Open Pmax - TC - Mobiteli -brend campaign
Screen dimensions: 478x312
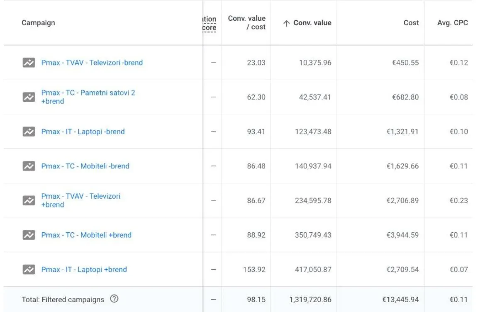[85, 166]
